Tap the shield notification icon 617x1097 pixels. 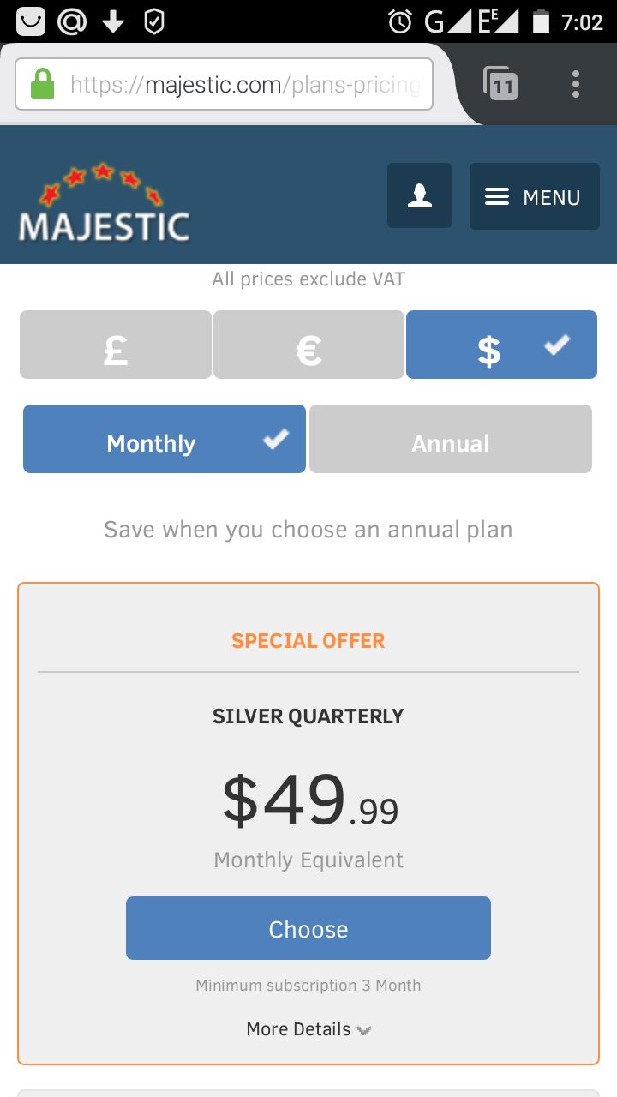coord(154,21)
